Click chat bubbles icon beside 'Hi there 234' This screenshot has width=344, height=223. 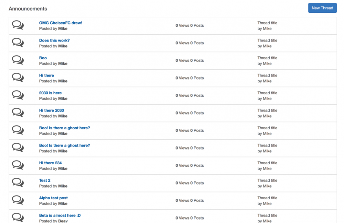(x=18, y=165)
